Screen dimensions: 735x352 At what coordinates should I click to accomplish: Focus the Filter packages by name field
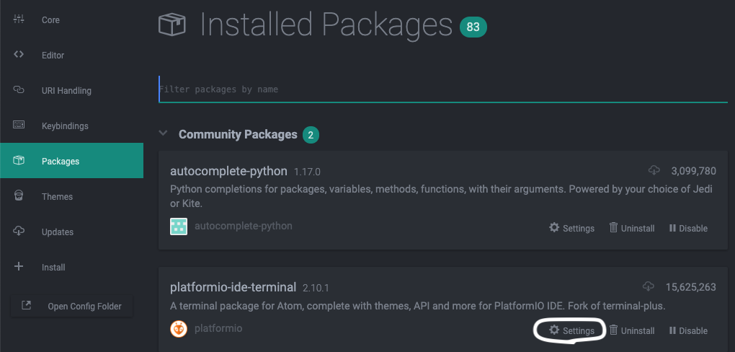coord(443,89)
